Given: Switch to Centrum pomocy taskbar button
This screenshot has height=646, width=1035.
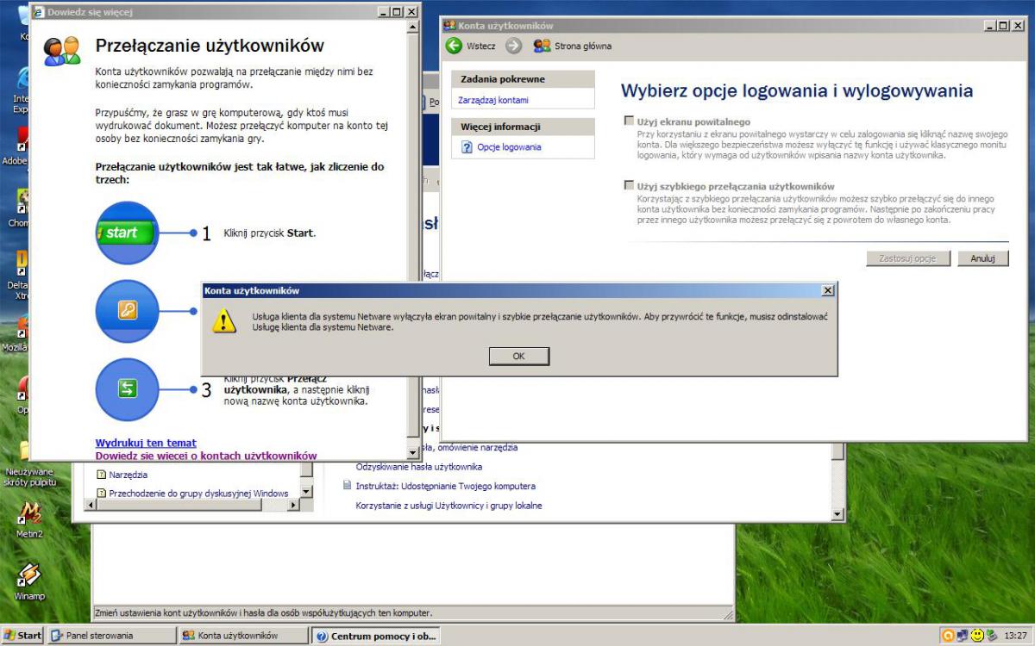Looking at the screenshot, I should [x=376, y=636].
